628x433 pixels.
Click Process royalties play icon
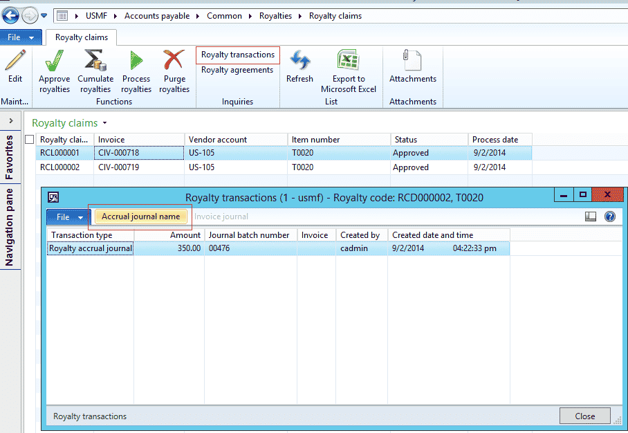point(136,60)
